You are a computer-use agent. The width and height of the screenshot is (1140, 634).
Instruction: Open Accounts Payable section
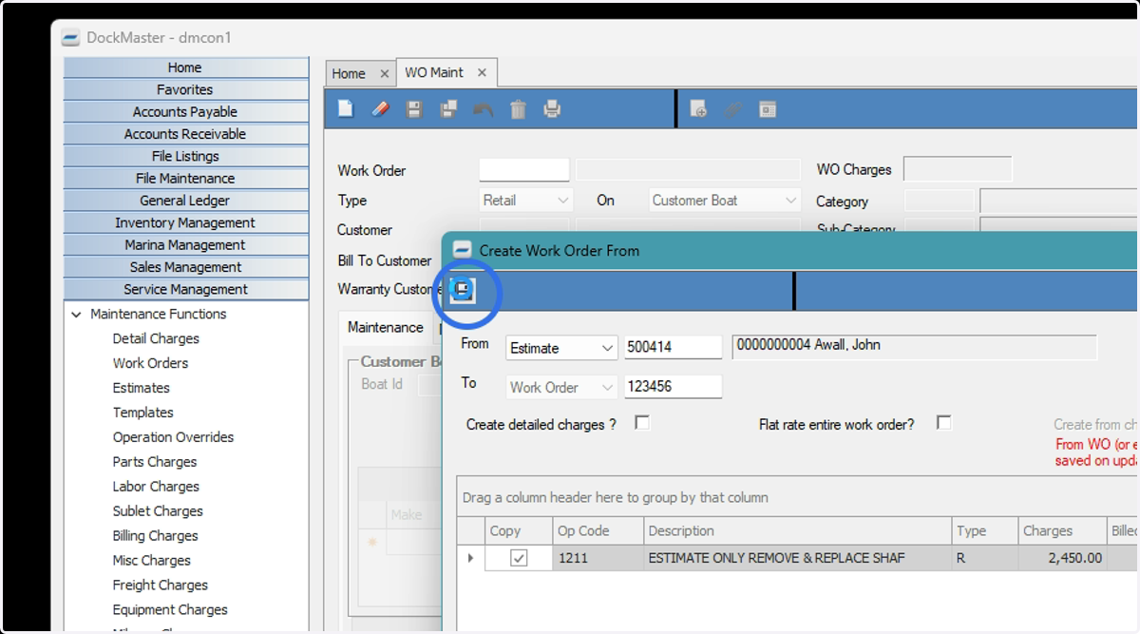(185, 111)
